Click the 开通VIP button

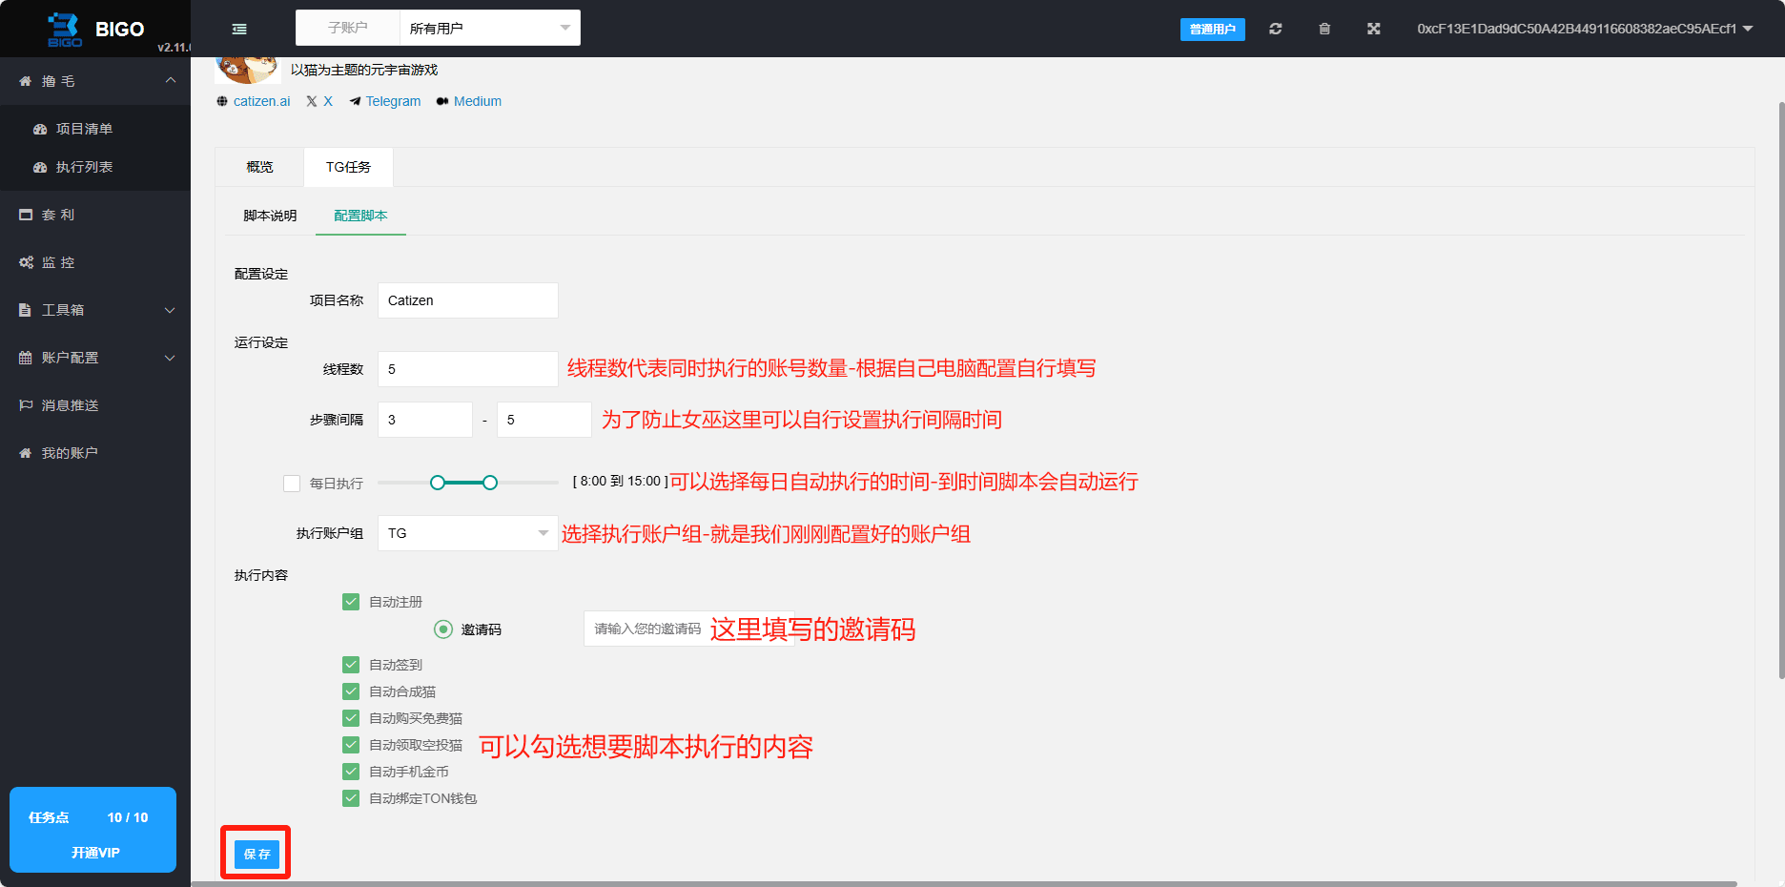tap(94, 853)
